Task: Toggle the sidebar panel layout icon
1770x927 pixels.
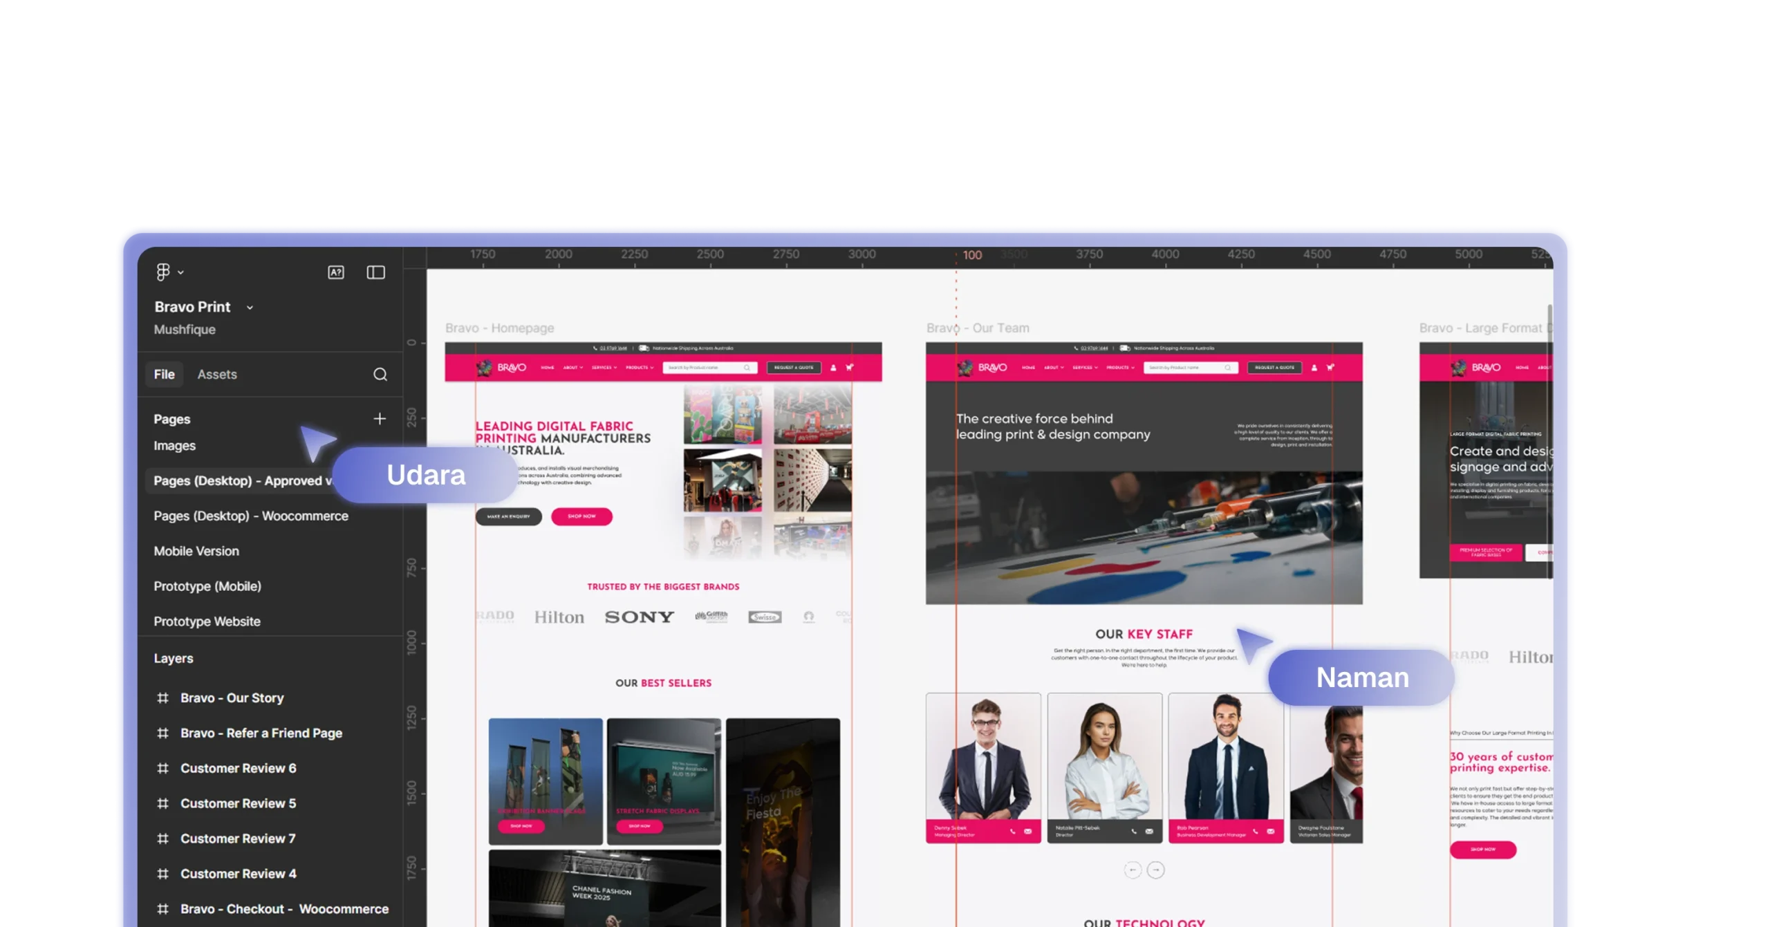Action: click(x=375, y=272)
